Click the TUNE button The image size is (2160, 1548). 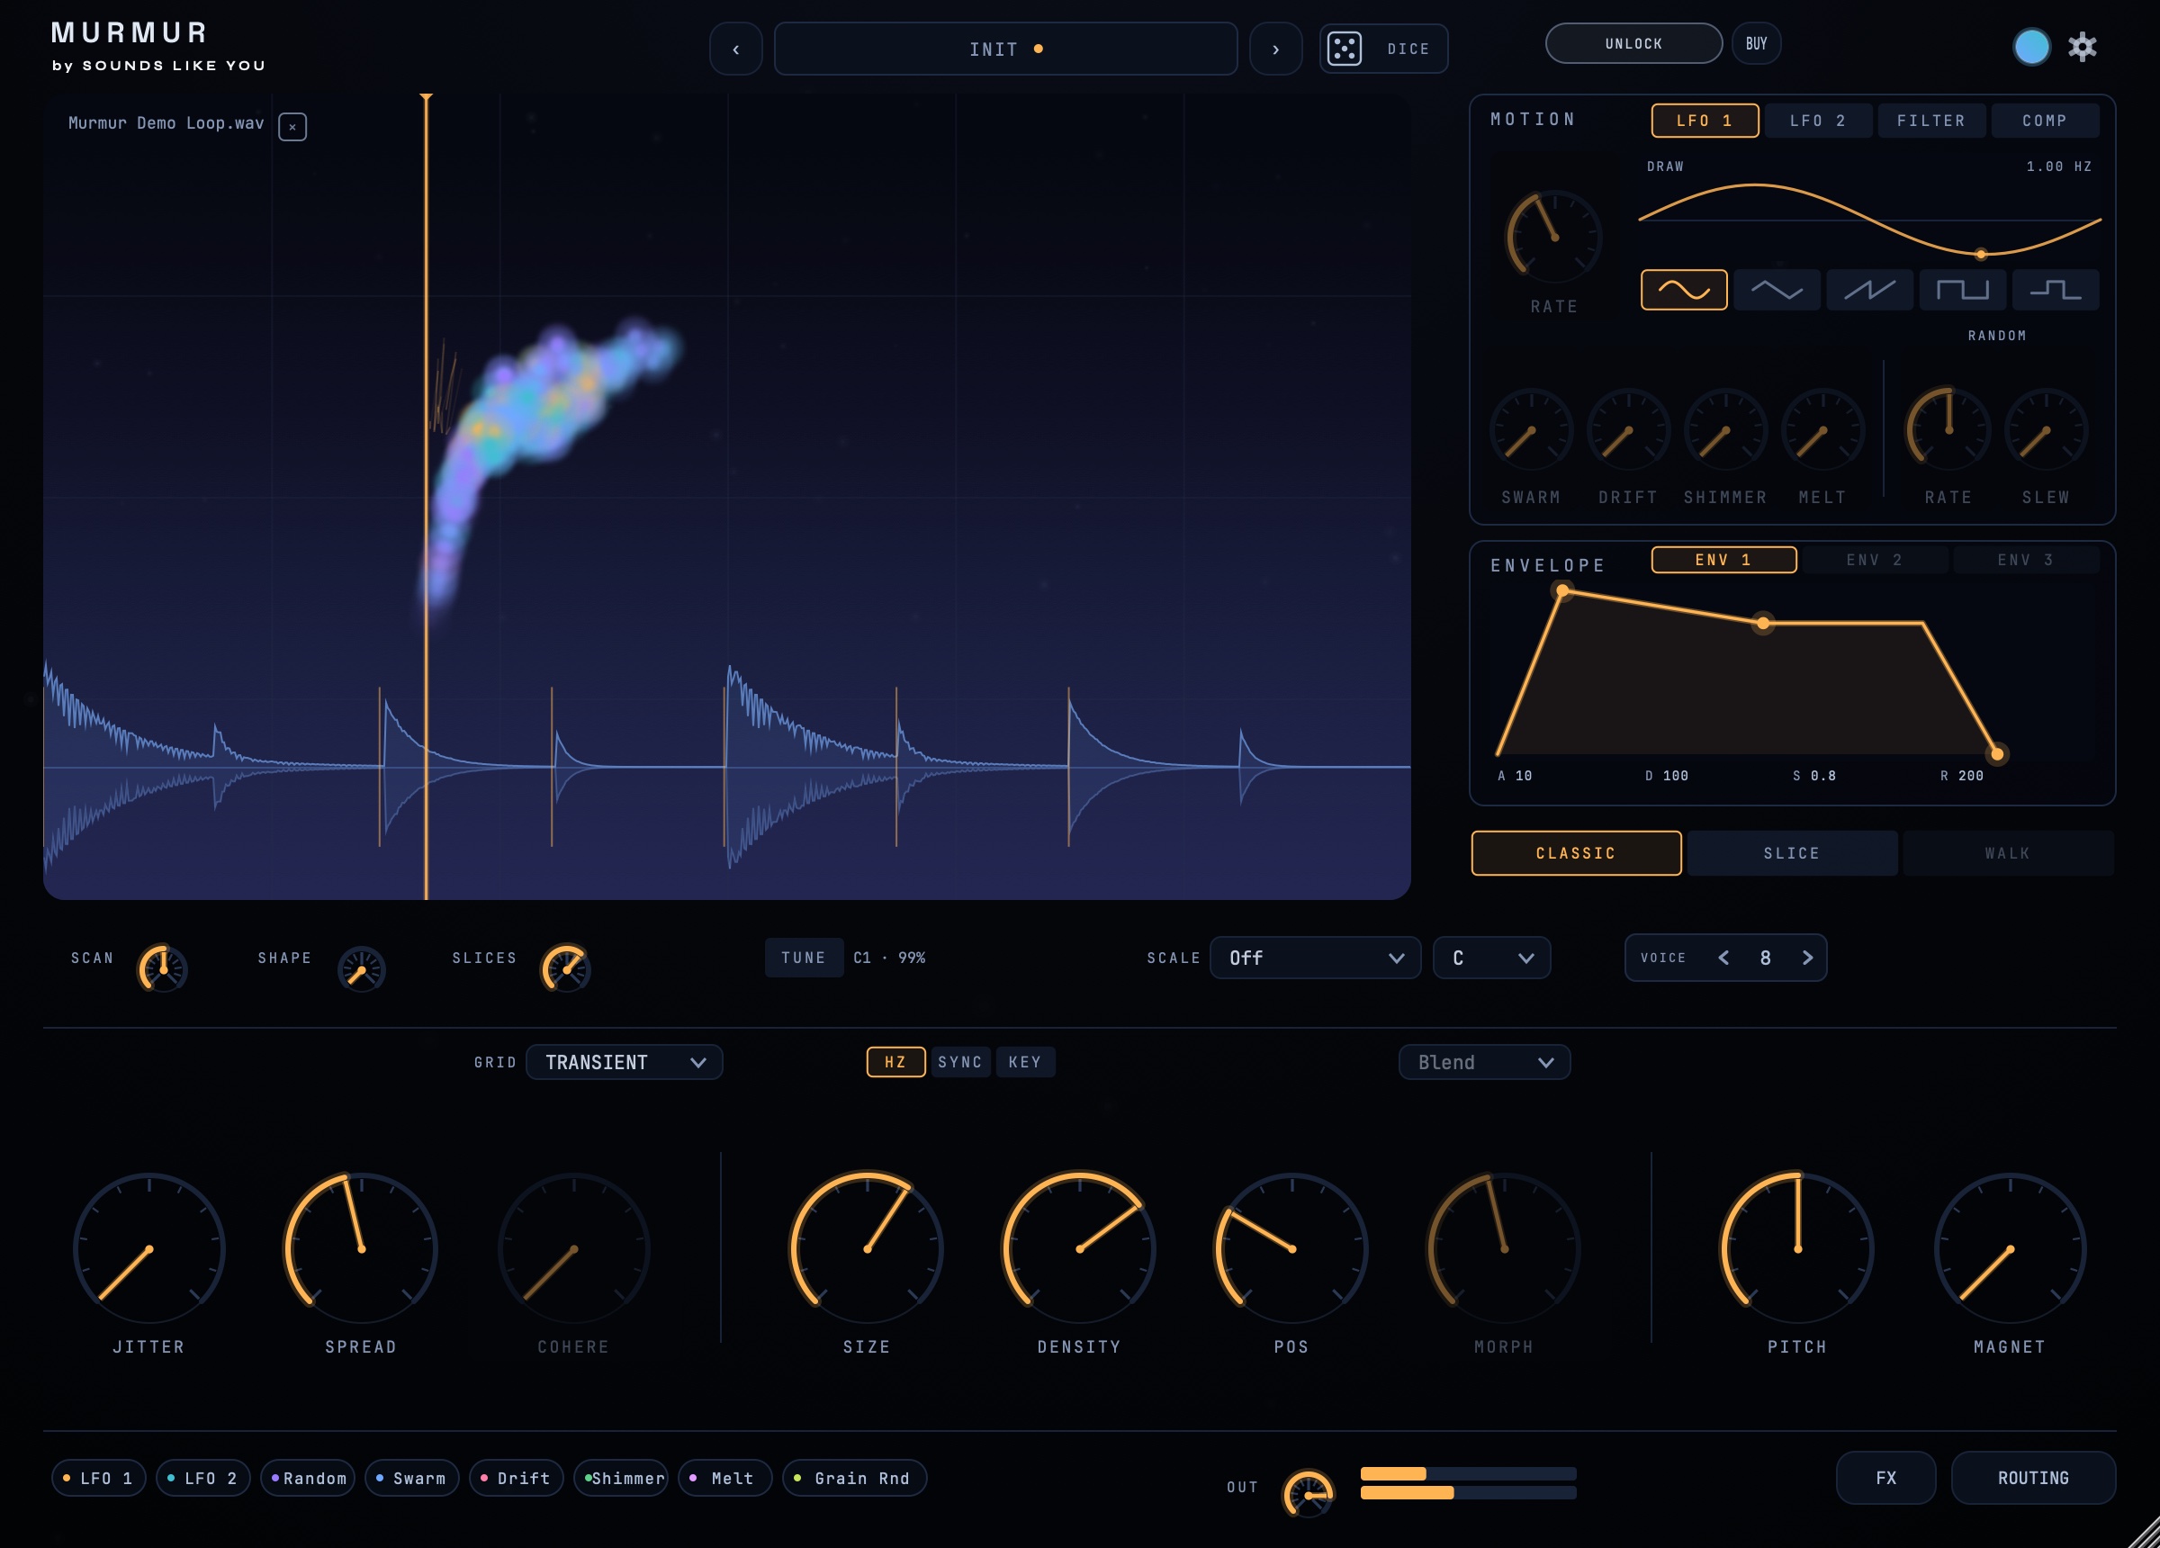coord(804,958)
